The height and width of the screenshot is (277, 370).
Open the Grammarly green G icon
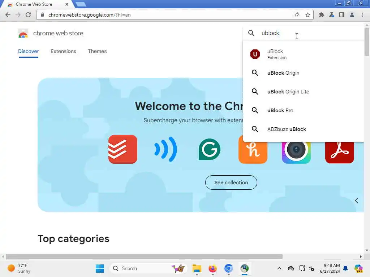210,149
